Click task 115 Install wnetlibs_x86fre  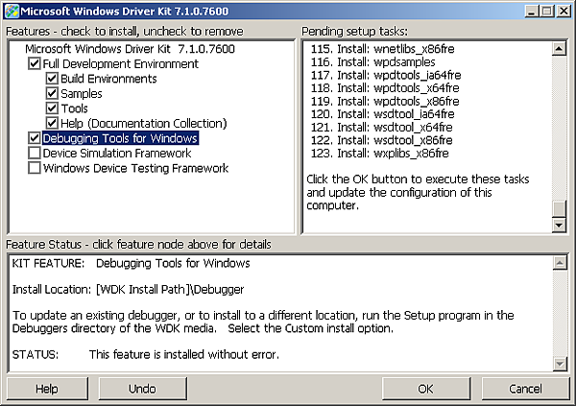click(382, 49)
